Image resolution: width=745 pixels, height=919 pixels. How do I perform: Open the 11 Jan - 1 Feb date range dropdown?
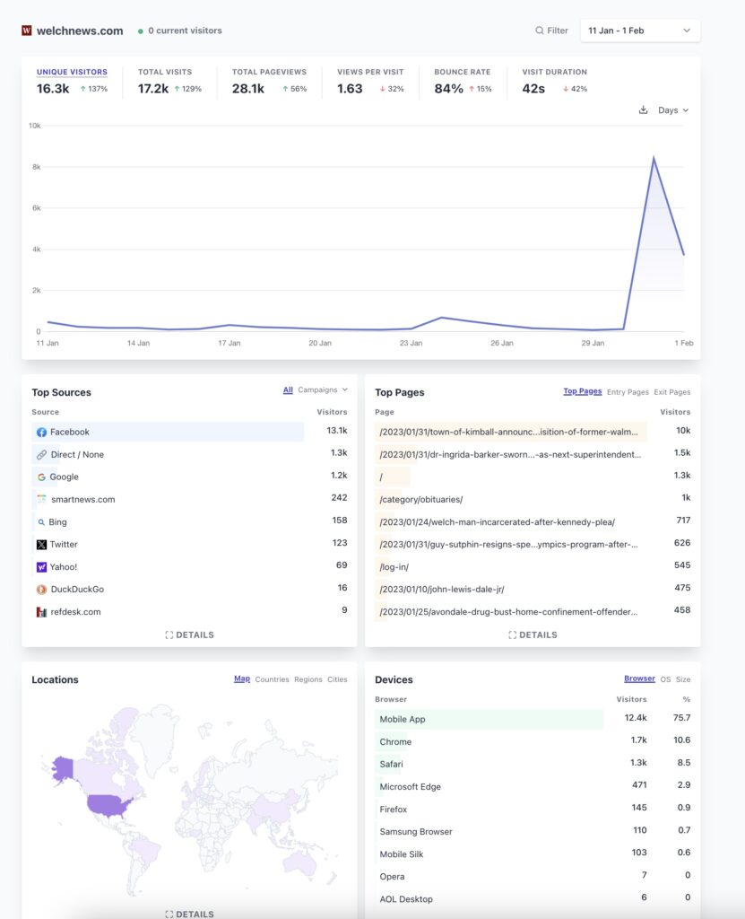click(x=640, y=31)
